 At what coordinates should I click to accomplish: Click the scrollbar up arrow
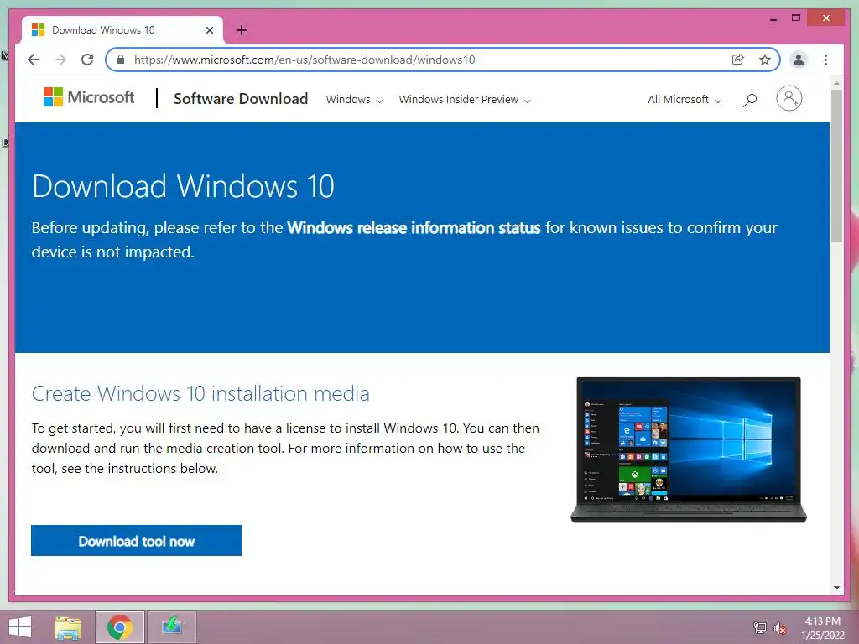[836, 83]
